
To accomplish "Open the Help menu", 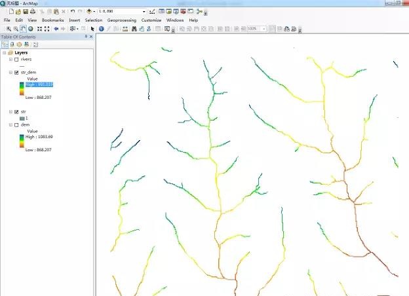I will tap(193, 20).
